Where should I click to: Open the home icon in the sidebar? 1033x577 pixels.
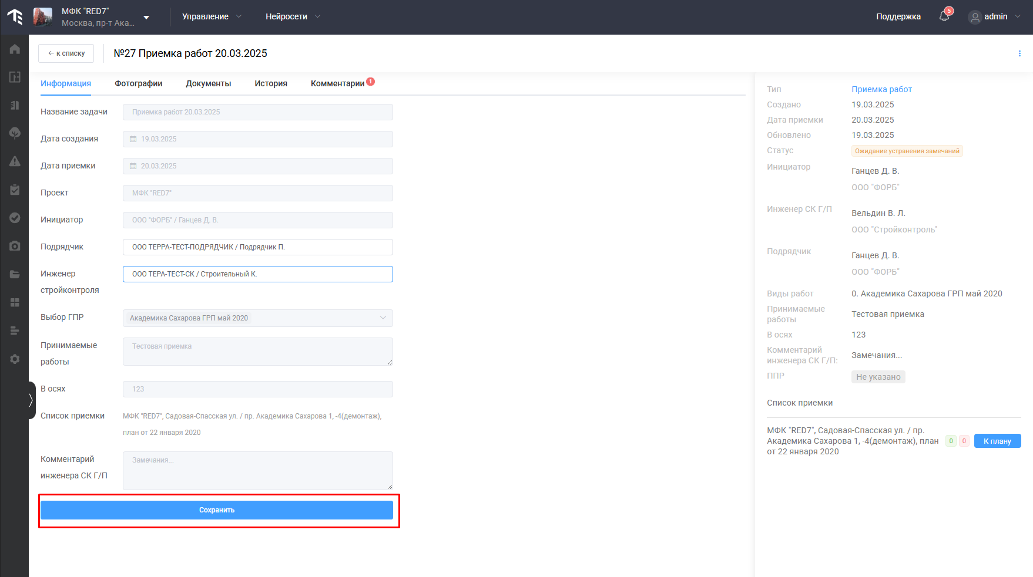pos(15,49)
